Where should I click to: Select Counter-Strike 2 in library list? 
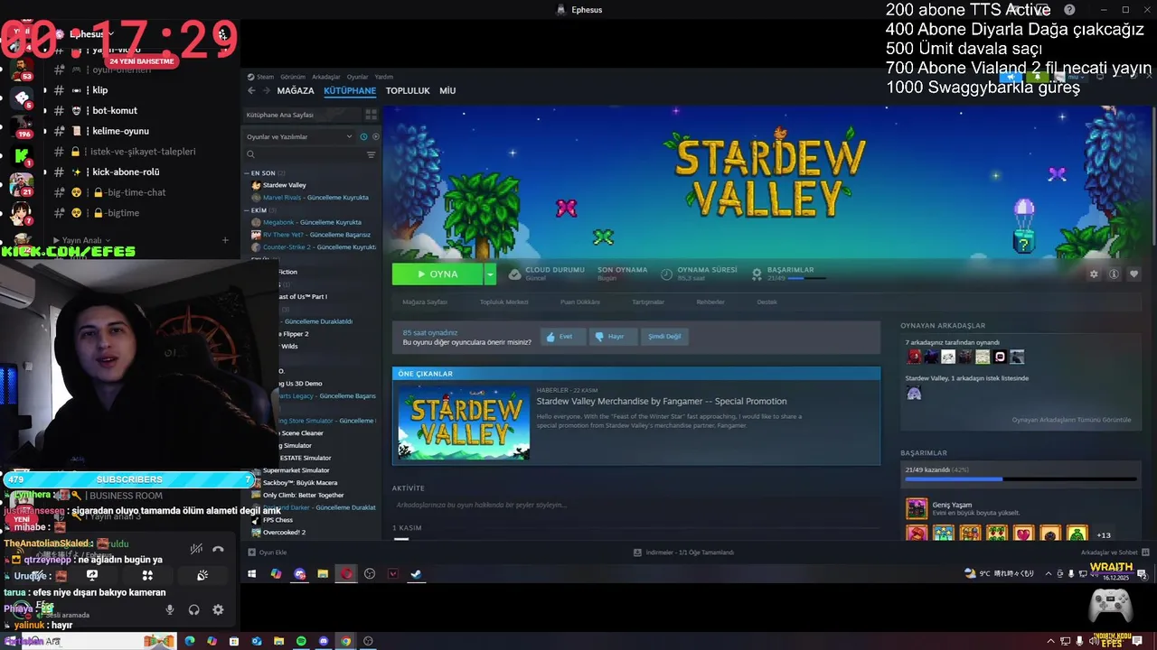click(313, 246)
